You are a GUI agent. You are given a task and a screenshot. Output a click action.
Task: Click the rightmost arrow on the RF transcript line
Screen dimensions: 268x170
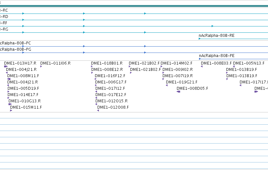coord(213,26)
